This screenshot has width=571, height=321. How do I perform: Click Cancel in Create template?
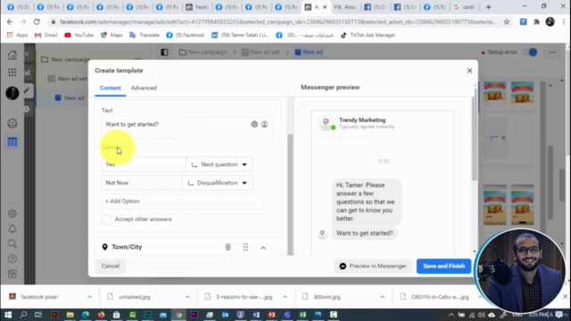coord(111,266)
